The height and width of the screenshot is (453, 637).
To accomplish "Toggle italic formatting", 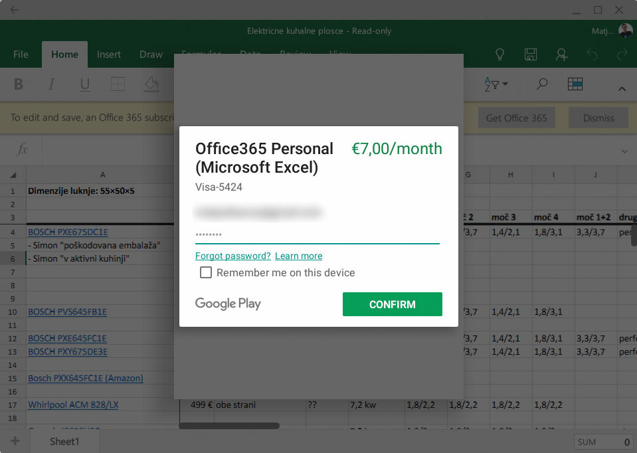I will (51, 84).
